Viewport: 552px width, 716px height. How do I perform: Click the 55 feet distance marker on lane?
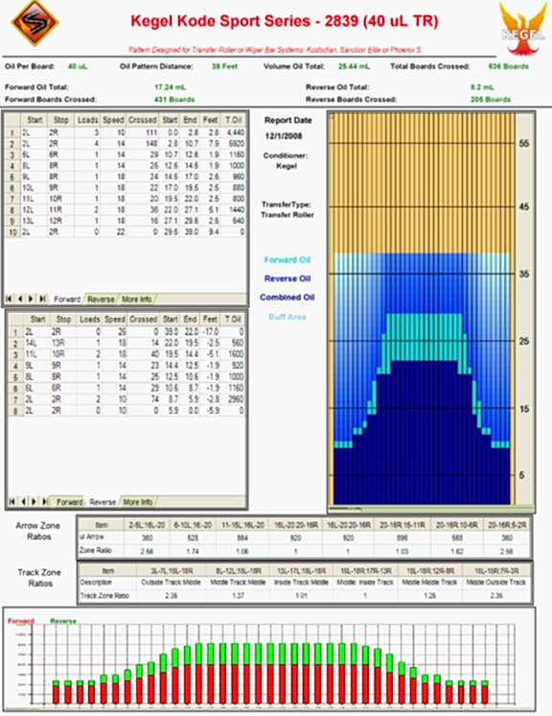coord(524,143)
